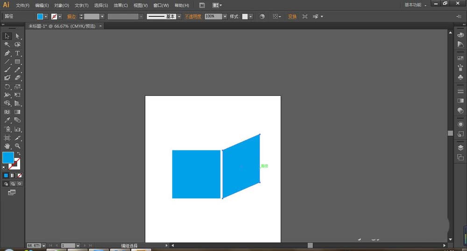The height and width of the screenshot is (251, 467).
Task: Swap fill and stroke colors arrow
Action: click(19, 154)
